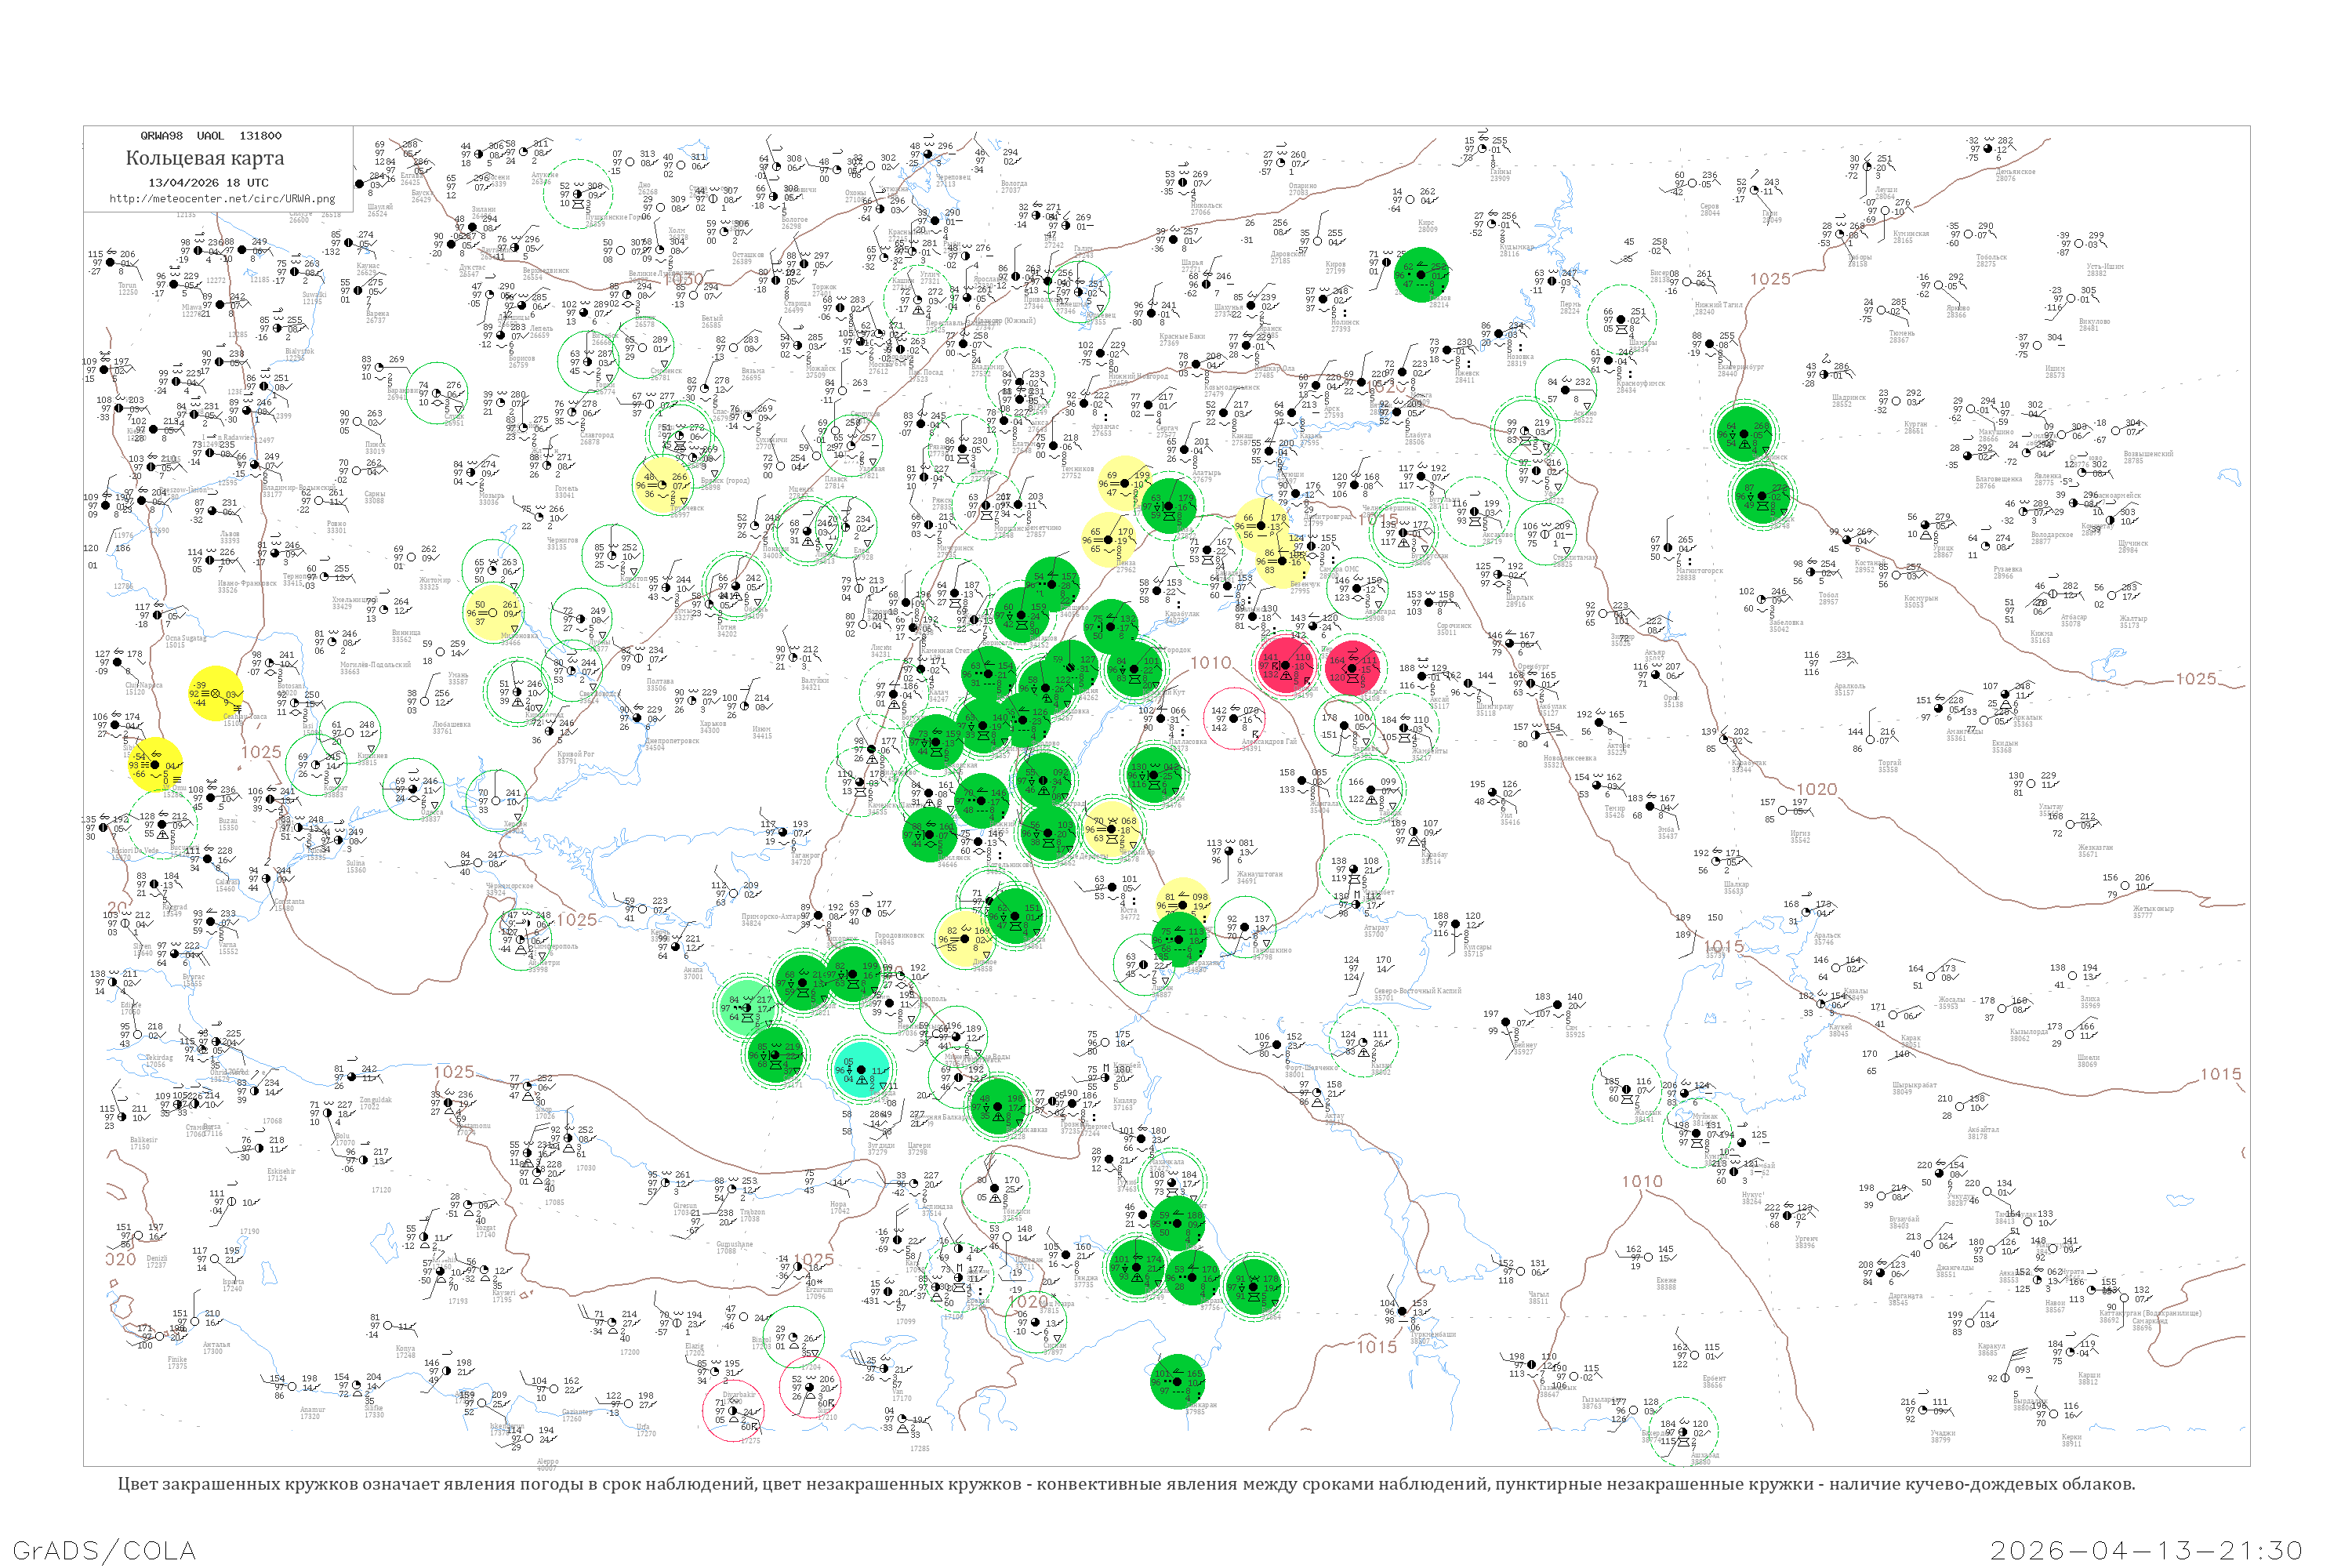Viewport: 2352px width, 1568px height.
Task: Select the pale yellow Безенчук station circle
Action: click(x=1281, y=561)
